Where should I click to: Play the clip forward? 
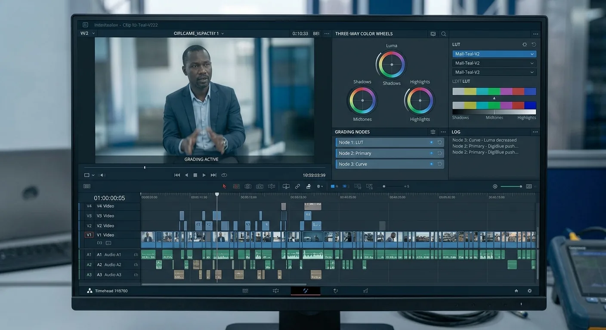coord(204,175)
